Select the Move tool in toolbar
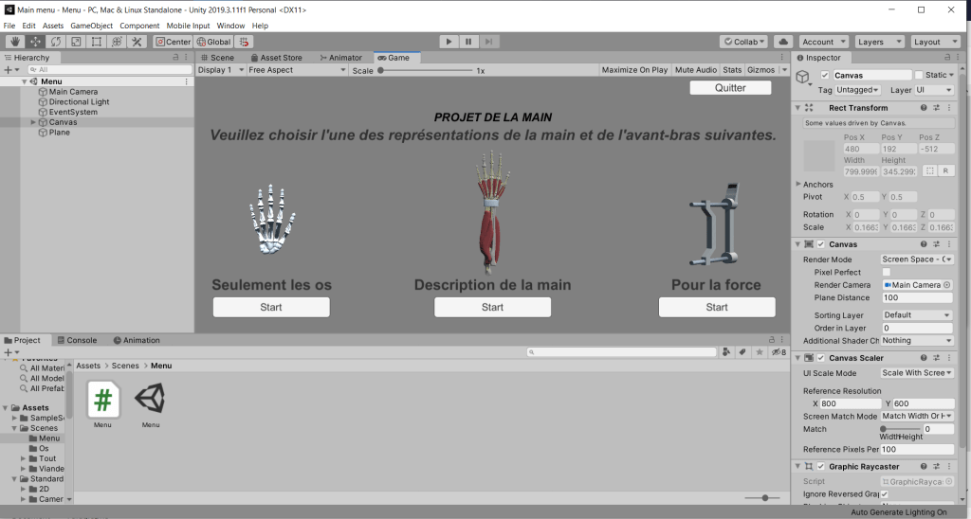 pos(35,42)
